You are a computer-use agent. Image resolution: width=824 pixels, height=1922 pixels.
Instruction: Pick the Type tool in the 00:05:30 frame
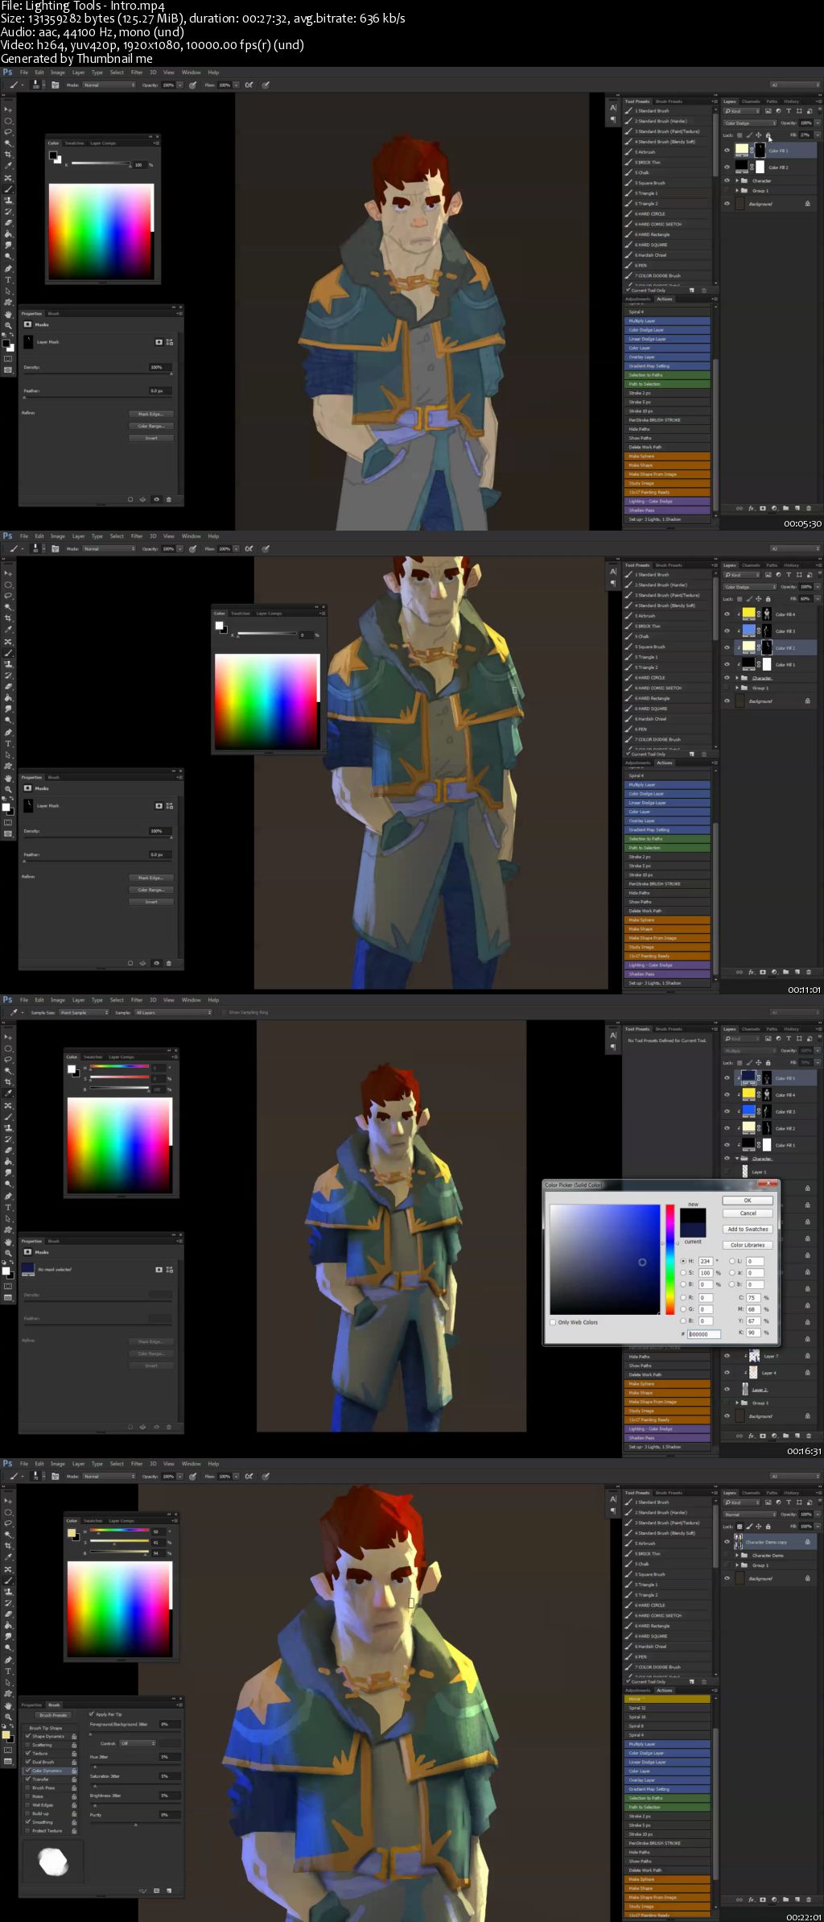pos(8,280)
